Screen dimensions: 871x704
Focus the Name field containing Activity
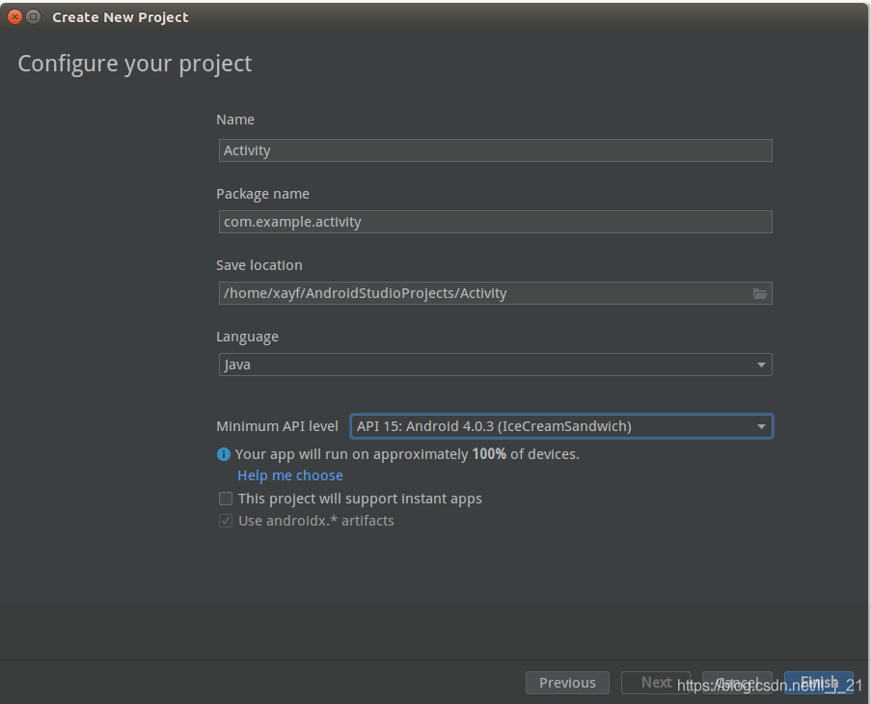495,150
